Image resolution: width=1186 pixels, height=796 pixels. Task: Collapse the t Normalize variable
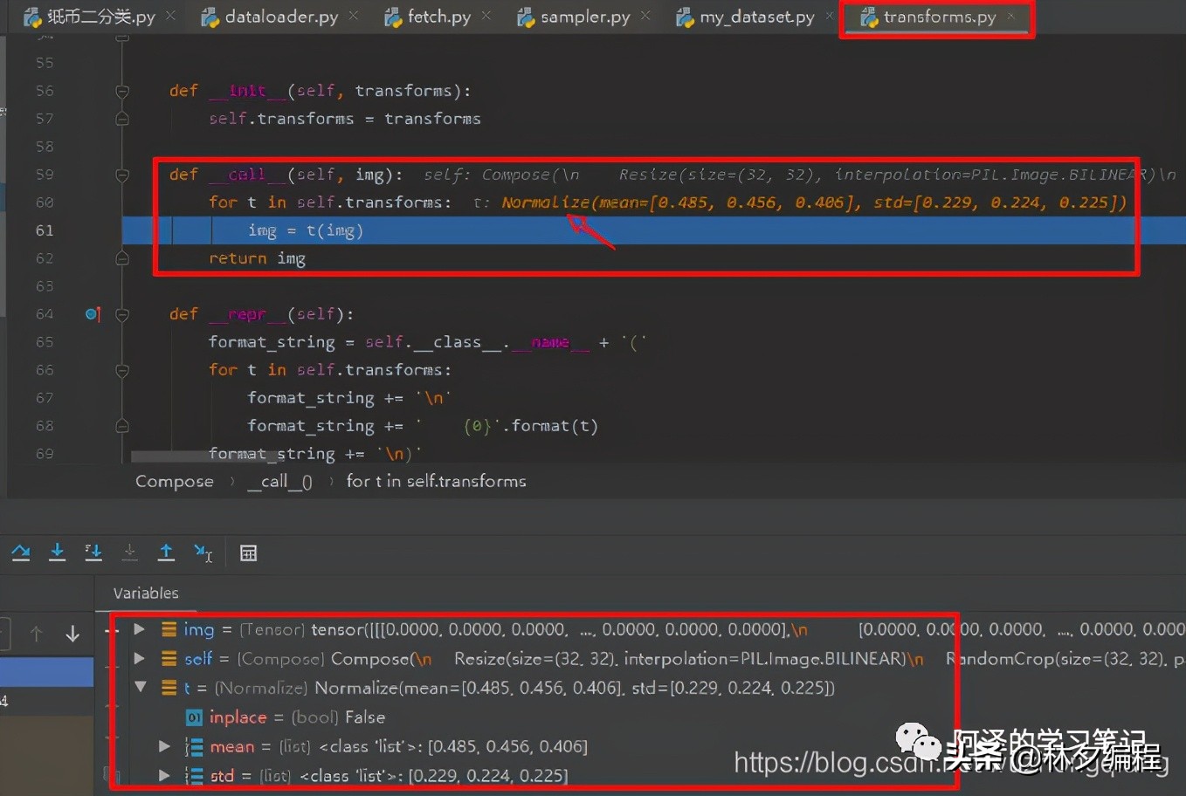click(140, 687)
